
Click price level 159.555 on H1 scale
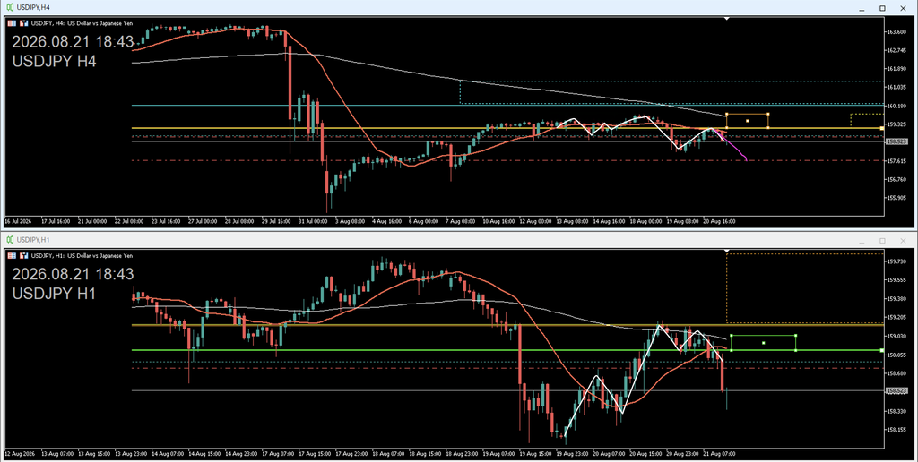(x=896, y=280)
